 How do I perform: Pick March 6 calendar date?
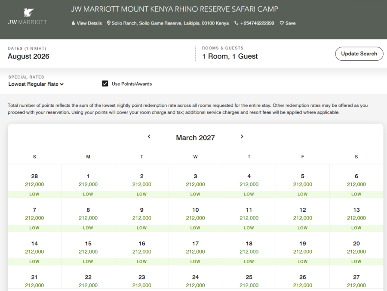356,181
